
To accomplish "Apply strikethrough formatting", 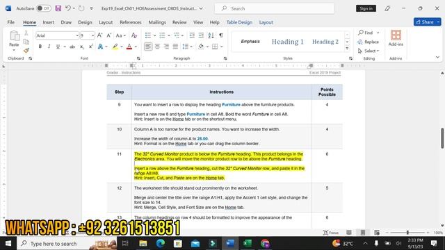I will (72, 47).
